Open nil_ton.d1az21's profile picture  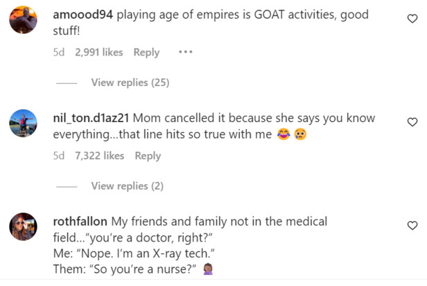[x=23, y=123]
